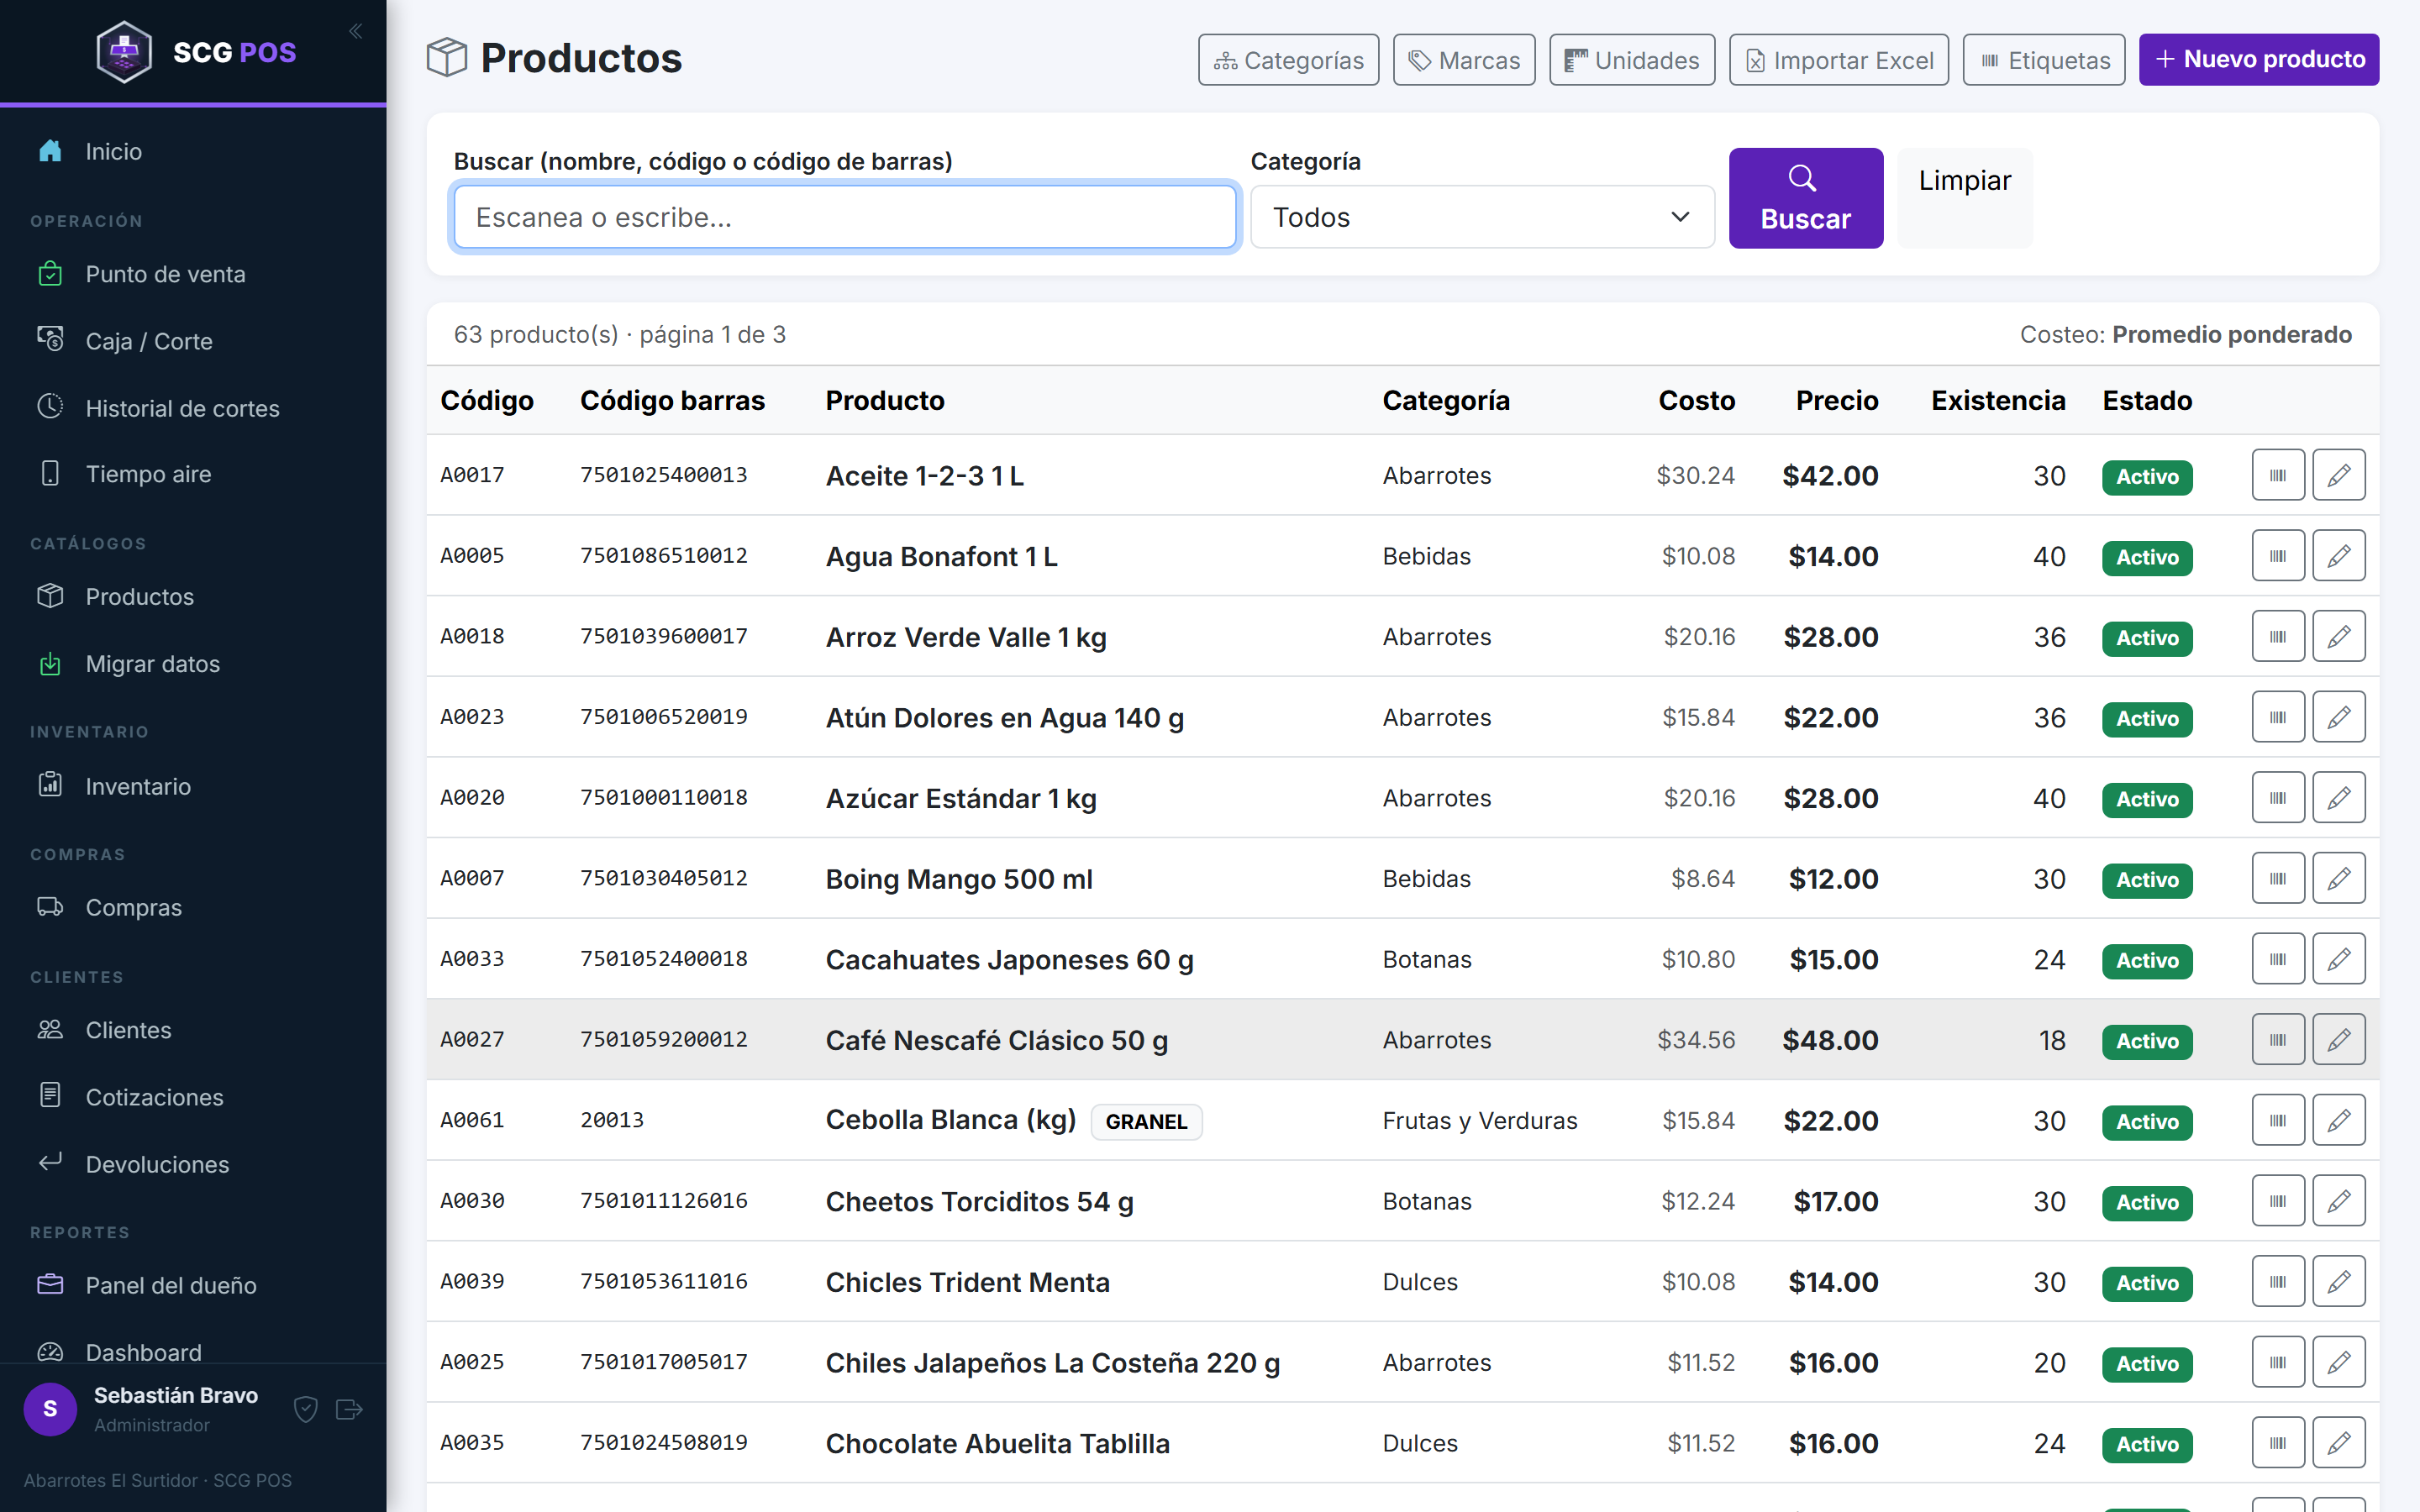This screenshot has width=2420, height=1512.
Task: Click the GRANEL badge on Cebolla Blanca
Action: (x=1146, y=1121)
